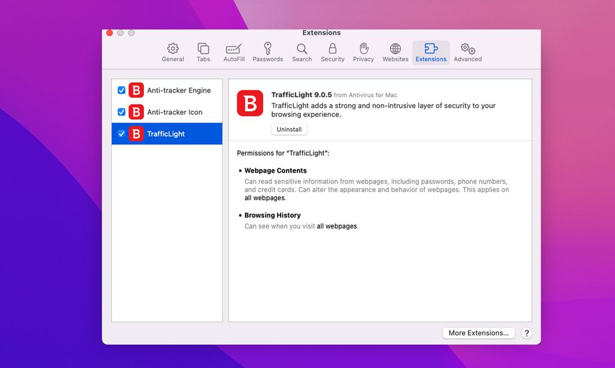This screenshot has height=368, width=615.
Task: Open the Security settings pane
Action: click(333, 52)
